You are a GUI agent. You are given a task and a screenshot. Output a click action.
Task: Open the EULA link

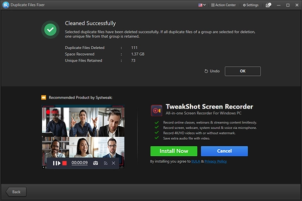[196, 161]
